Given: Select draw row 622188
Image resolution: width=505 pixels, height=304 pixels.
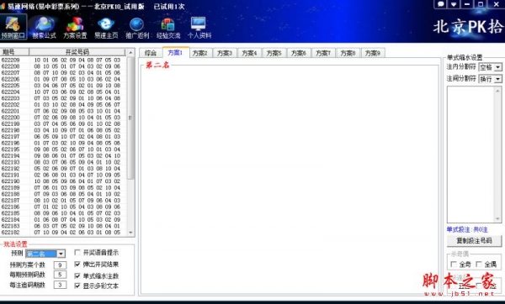Looking at the screenshot, I should 63,194.
